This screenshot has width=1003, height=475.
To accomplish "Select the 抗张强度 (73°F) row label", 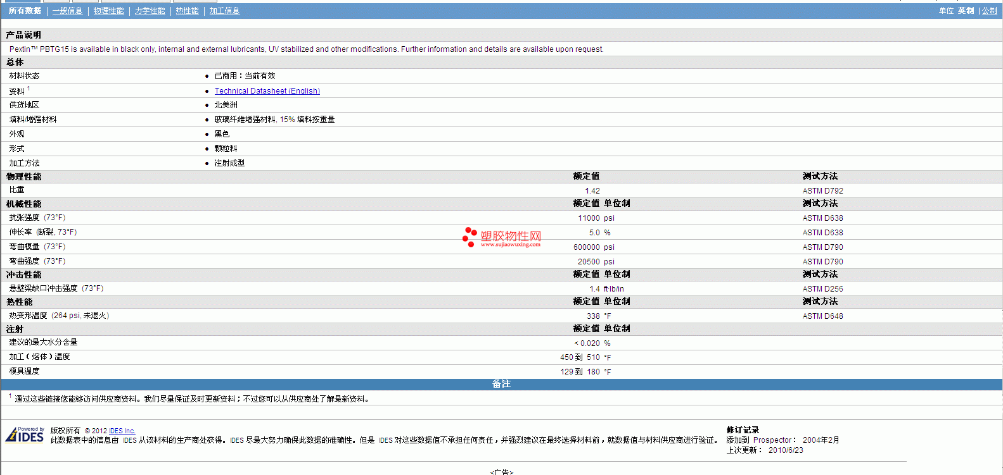I will point(37,218).
